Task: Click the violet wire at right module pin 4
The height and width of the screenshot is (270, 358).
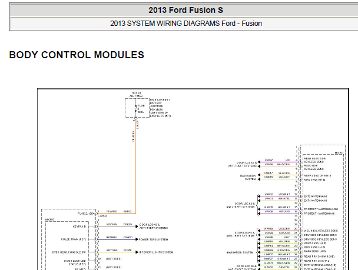Action: 279,162
